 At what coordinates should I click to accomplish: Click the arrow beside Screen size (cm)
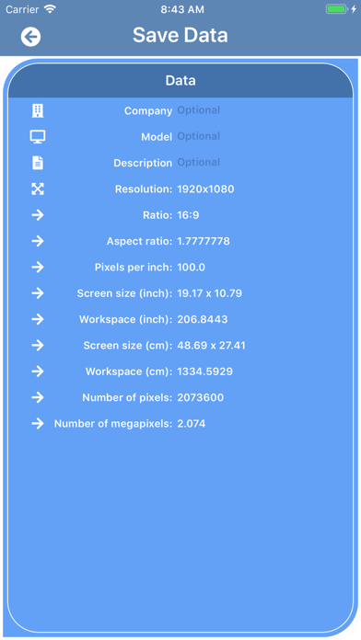(x=38, y=346)
